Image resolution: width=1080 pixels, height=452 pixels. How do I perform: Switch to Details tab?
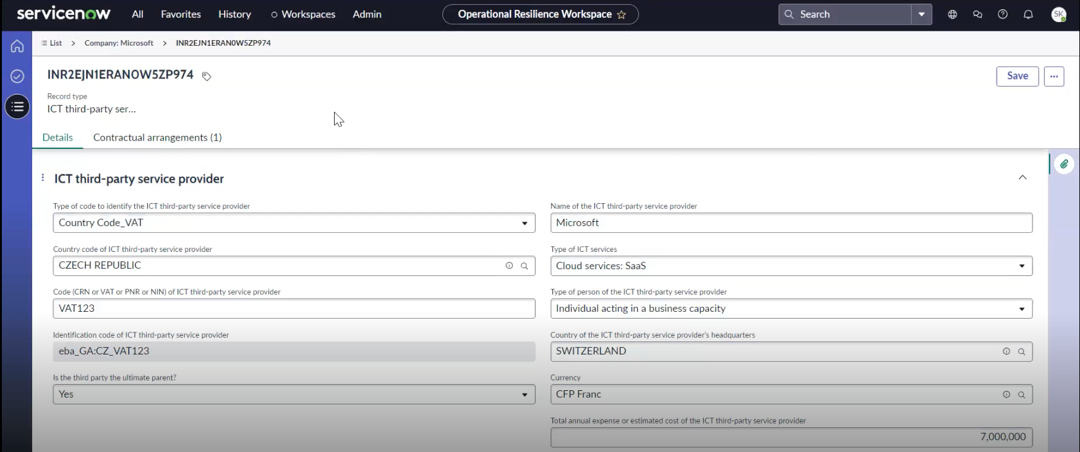[x=58, y=138]
